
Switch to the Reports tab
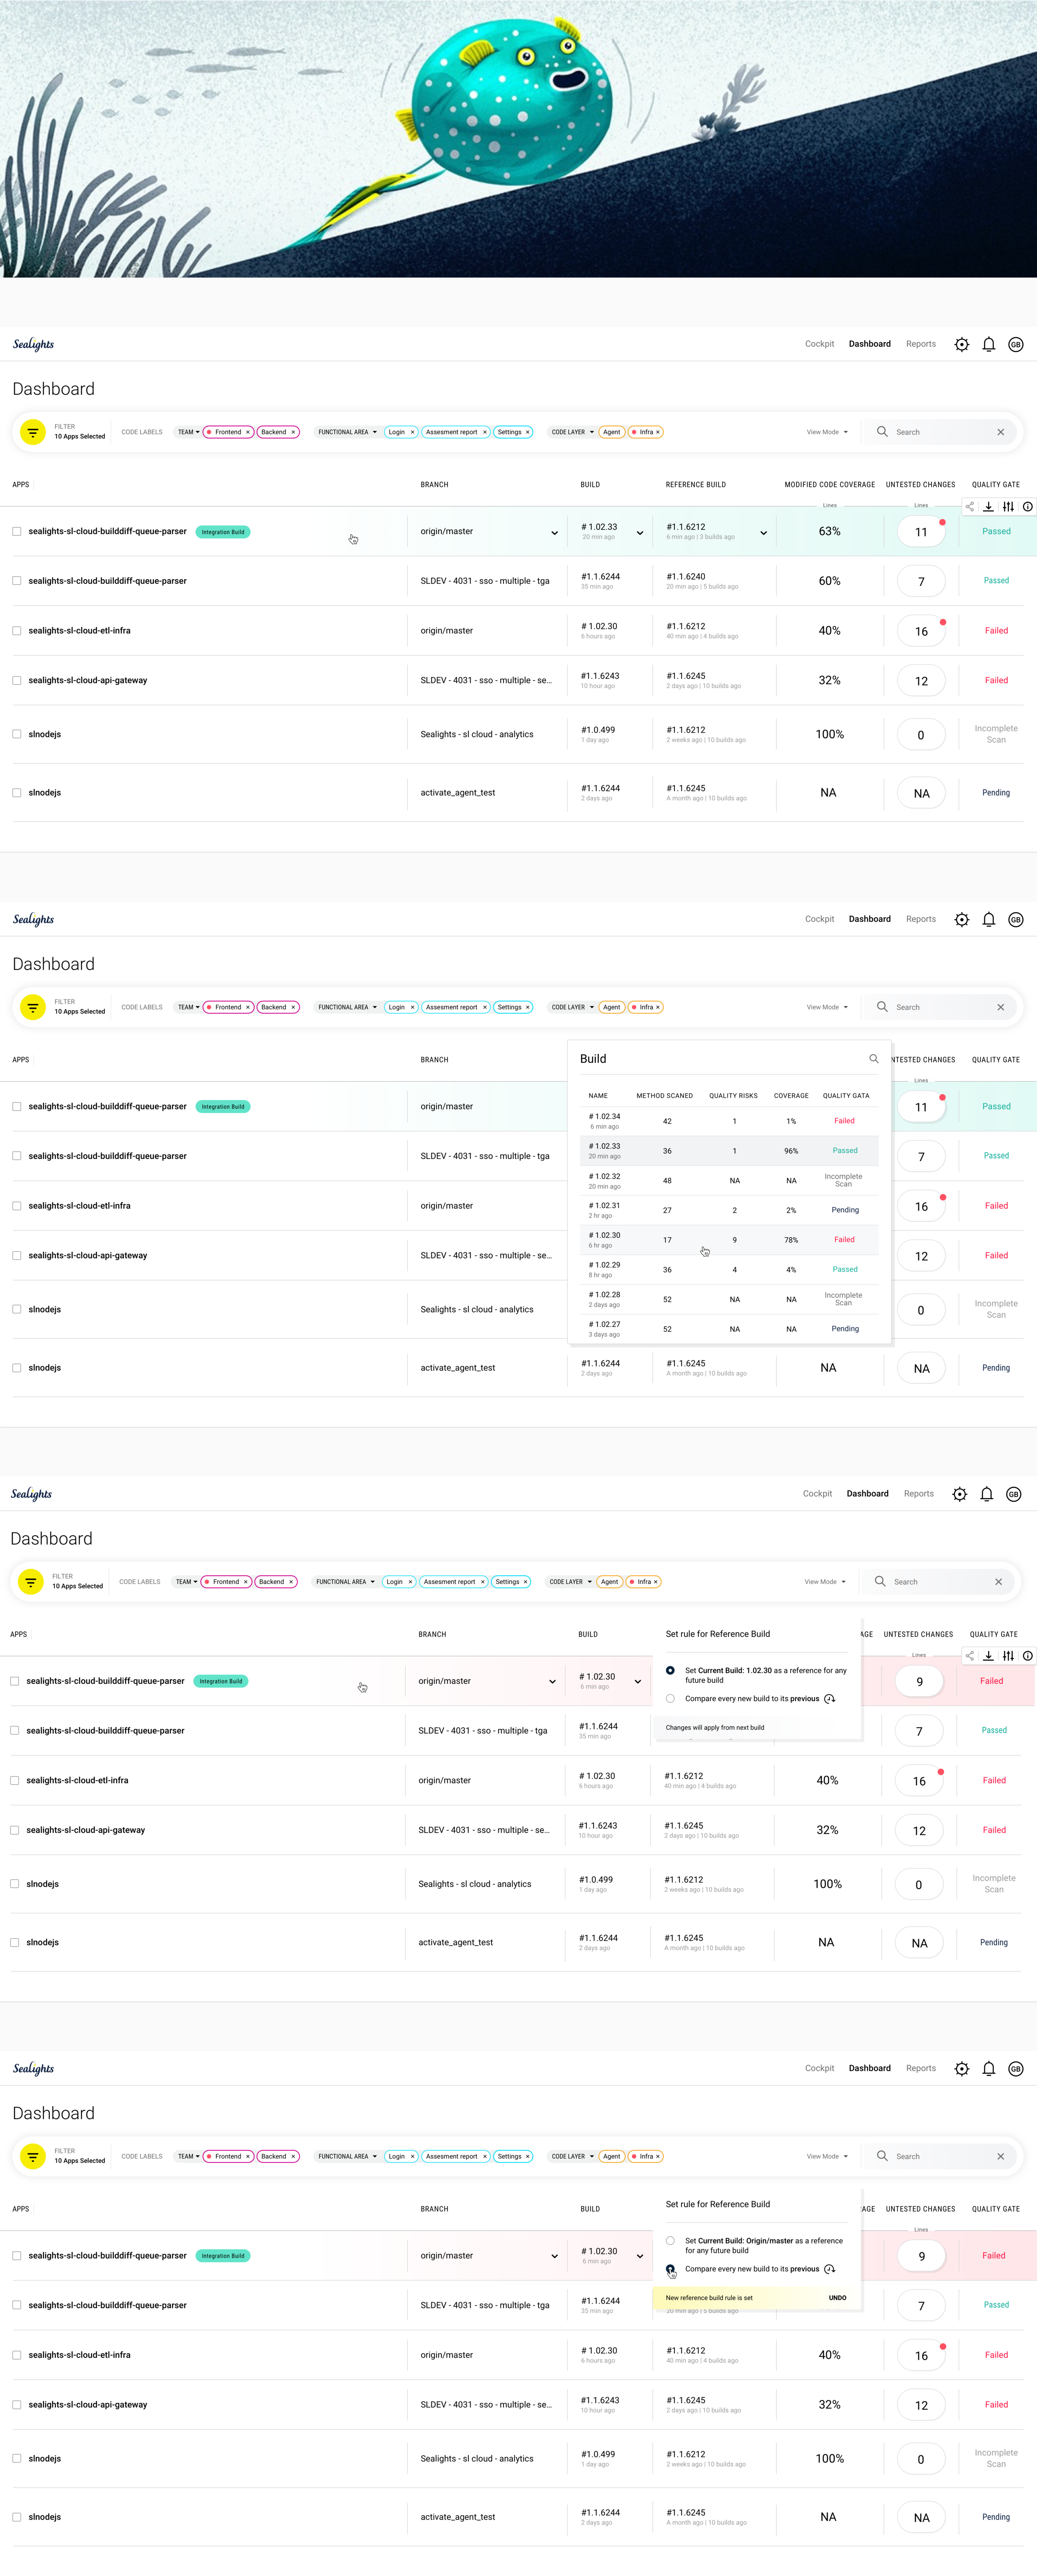click(x=920, y=344)
